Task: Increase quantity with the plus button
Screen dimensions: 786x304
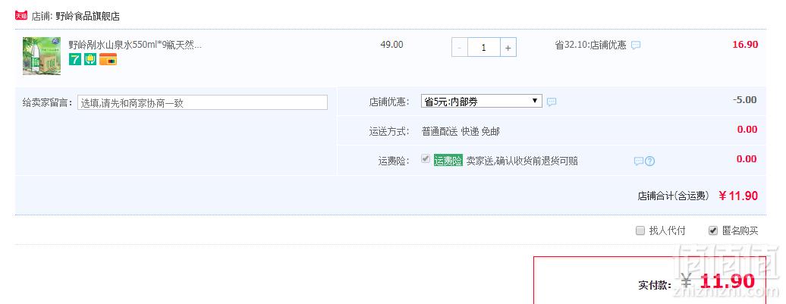Action: (508, 48)
